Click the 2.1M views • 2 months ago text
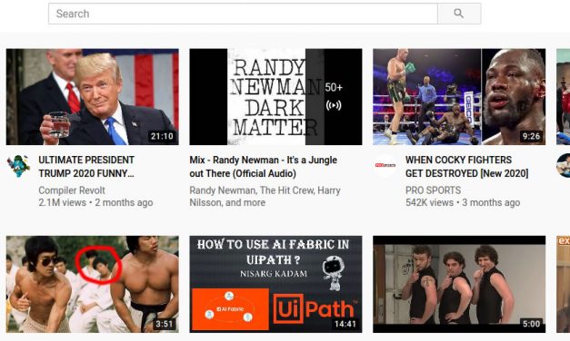The width and height of the screenshot is (570, 341). 95,202
